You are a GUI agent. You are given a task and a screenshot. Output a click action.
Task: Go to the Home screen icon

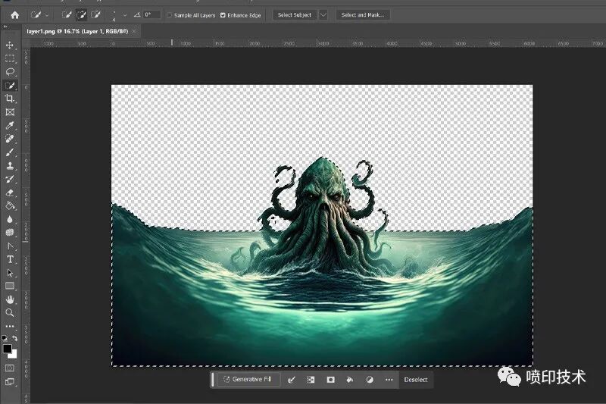pos(14,15)
